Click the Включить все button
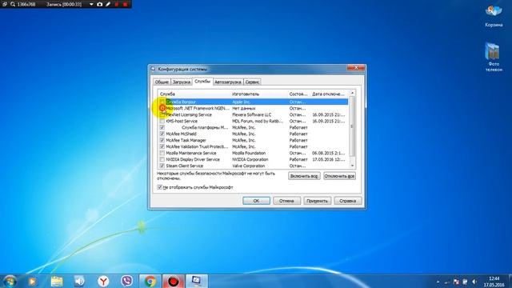 coord(304,176)
